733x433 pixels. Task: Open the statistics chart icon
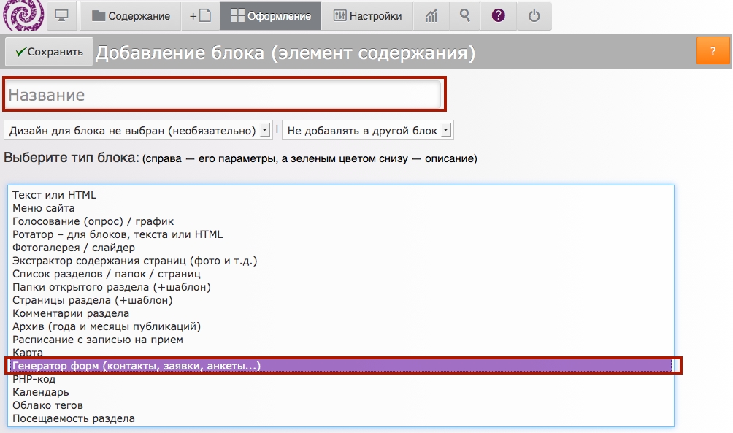[x=431, y=16]
